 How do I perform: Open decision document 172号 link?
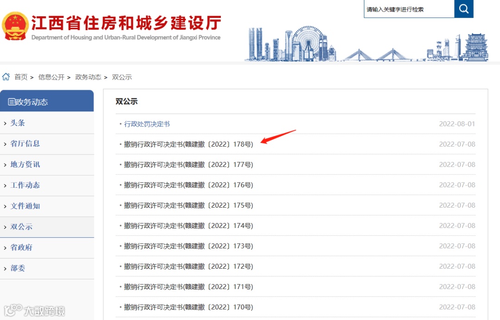click(x=188, y=266)
